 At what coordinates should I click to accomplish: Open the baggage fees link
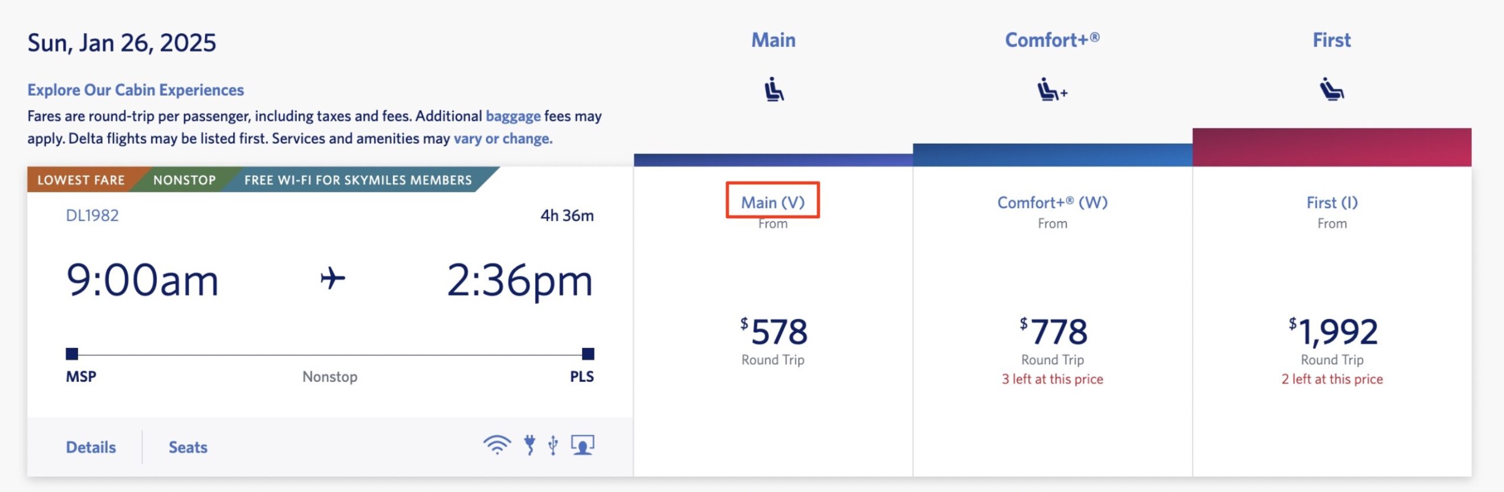513,116
